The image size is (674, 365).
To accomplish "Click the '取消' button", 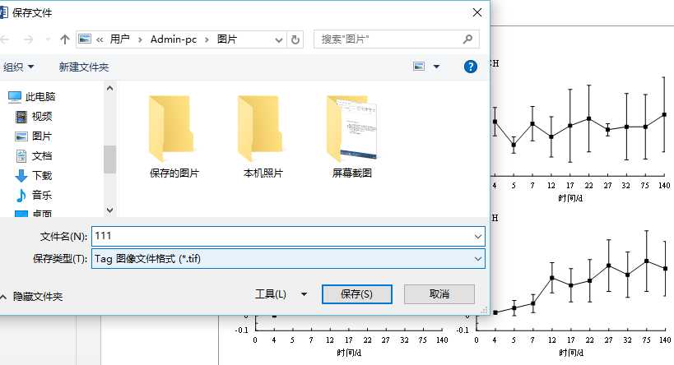I will click(x=439, y=294).
